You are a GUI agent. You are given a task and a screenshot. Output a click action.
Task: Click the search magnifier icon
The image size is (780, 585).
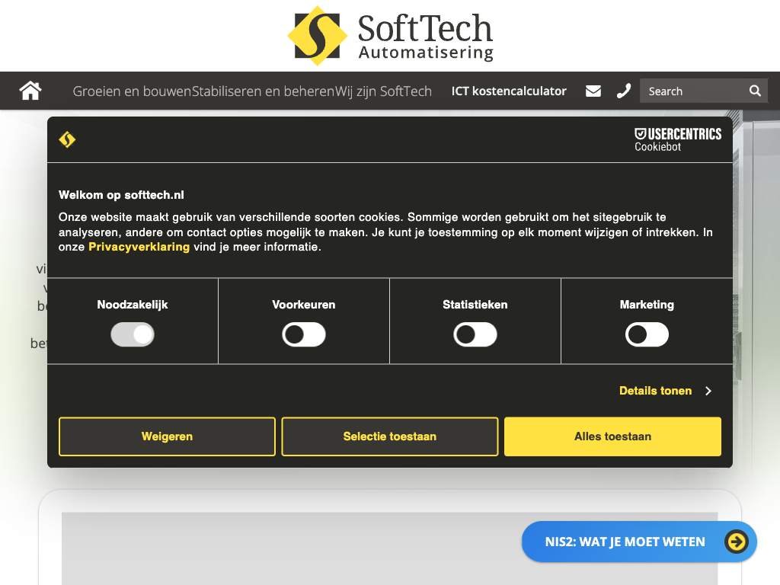coord(755,91)
